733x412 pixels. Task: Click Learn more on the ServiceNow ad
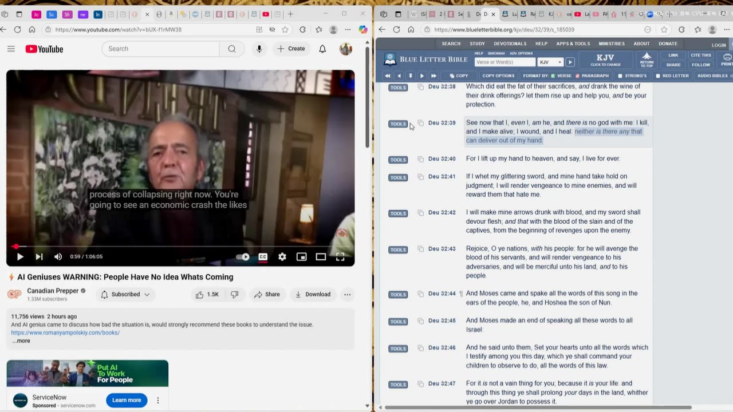[127, 401]
